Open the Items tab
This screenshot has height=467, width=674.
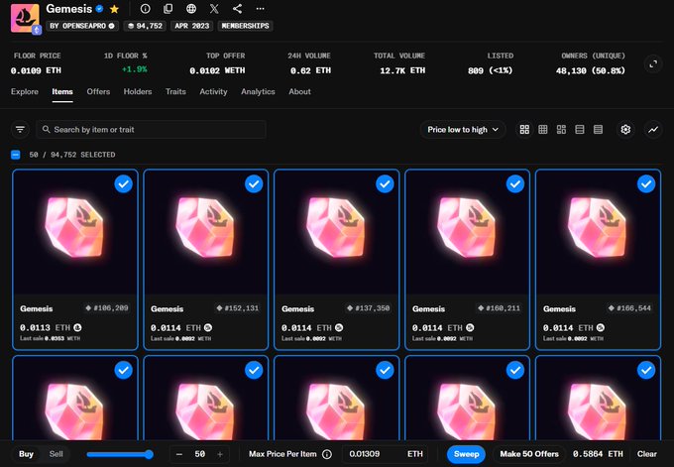point(62,91)
